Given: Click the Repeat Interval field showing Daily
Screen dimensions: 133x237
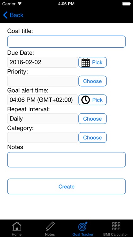Looking at the screenshot, I should pyautogui.click(x=43, y=119).
